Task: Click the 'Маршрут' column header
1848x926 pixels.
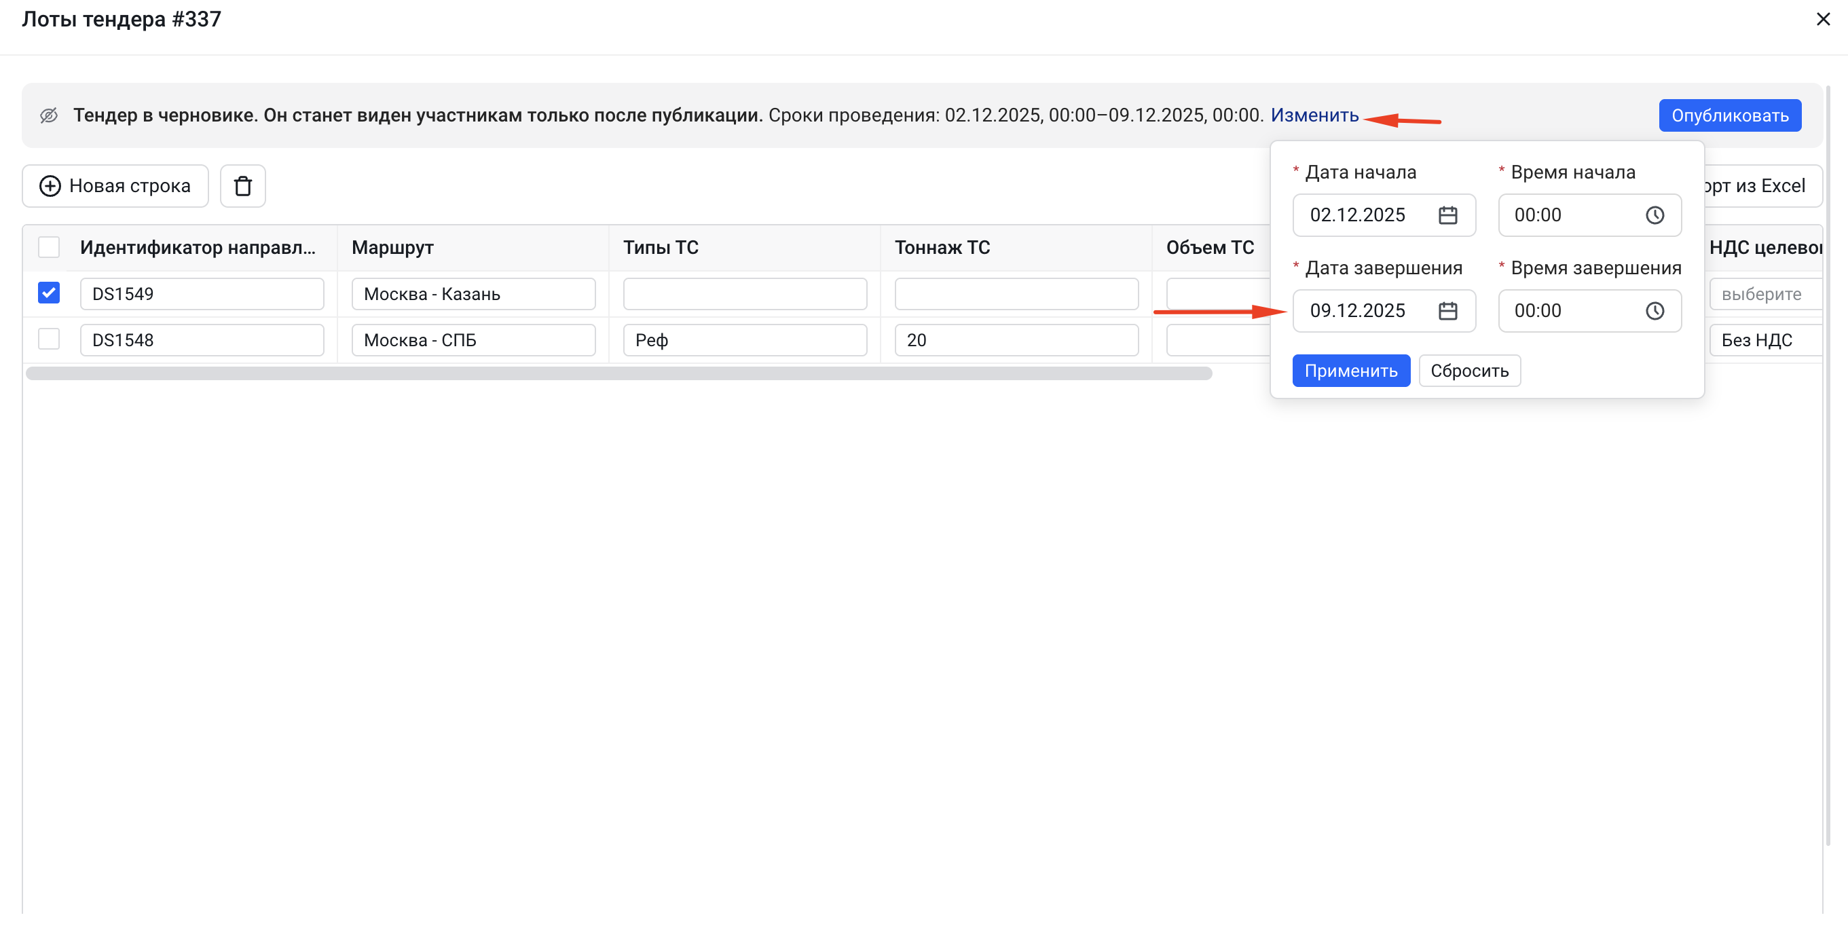Action: [392, 248]
